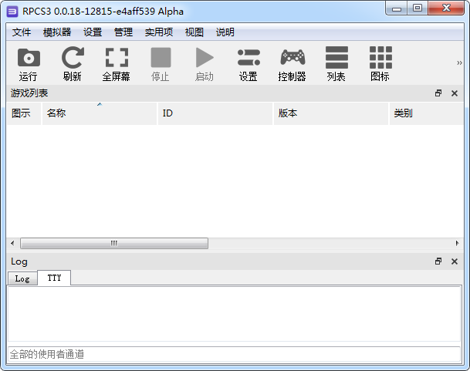Image resolution: width=470 pixels, height=371 pixels.
Task: Open the 文件 menu
Action: (22, 32)
